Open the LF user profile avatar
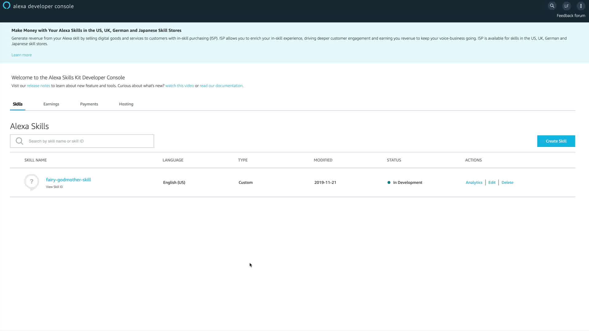 click(566, 6)
